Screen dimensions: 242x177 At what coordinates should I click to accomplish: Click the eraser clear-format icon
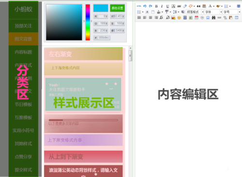click(x=185, y=6)
